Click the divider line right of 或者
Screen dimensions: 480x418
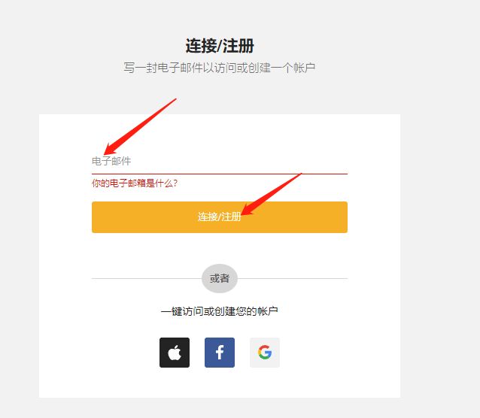293,278
